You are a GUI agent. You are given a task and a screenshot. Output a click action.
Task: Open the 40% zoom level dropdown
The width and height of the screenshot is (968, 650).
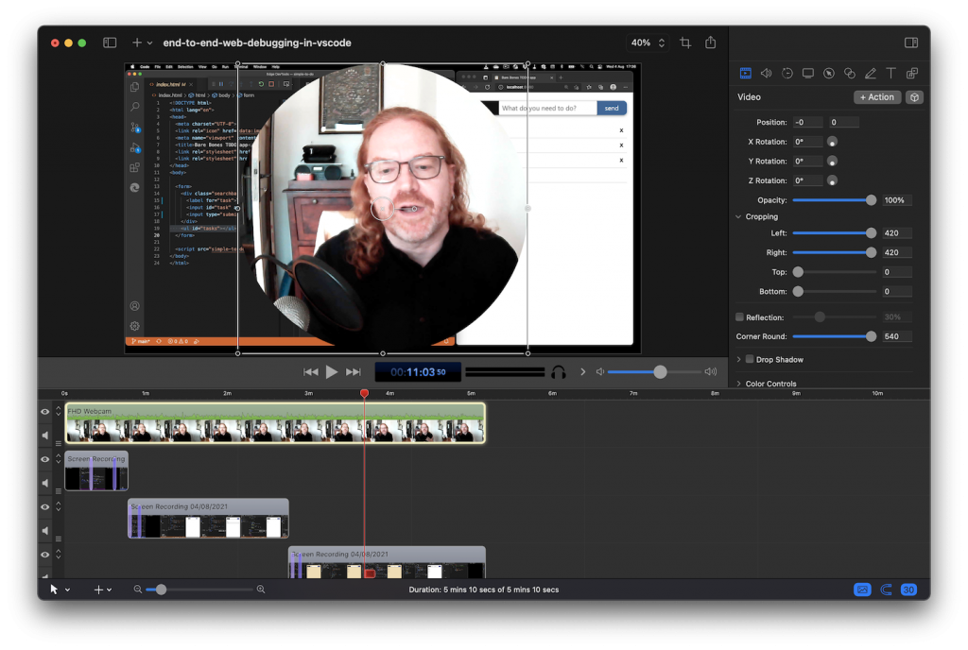648,43
